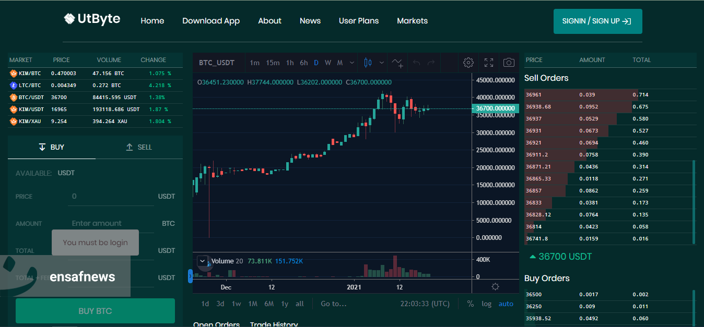
Task: Open the chart style dropdown arrow
Action: click(x=382, y=63)
